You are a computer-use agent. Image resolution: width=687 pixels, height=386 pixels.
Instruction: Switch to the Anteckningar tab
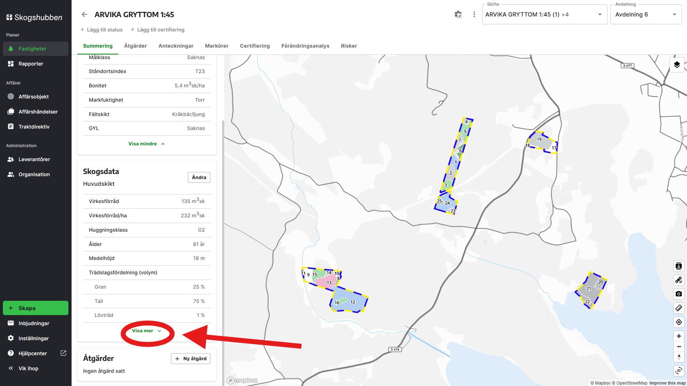pos(176,46)
